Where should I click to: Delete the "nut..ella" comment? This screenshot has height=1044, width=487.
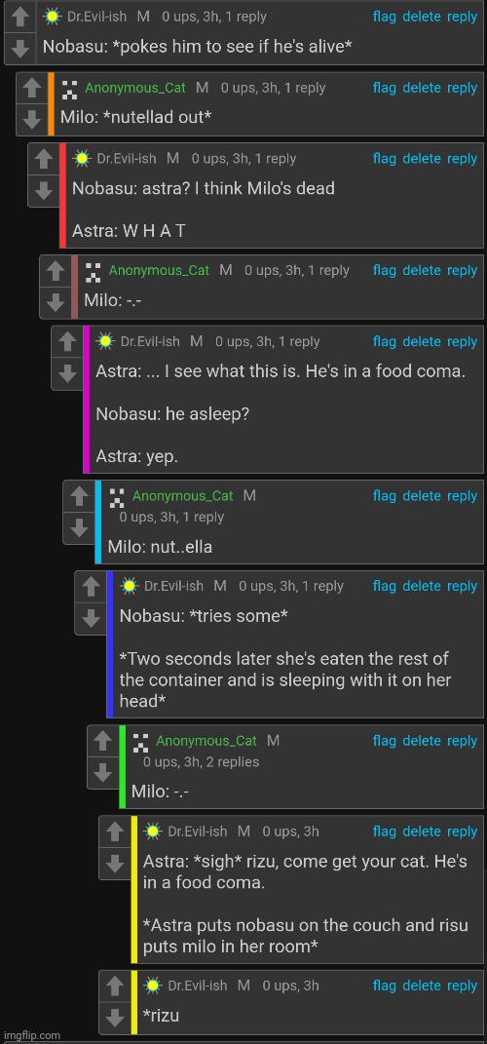[x=422, y=496]
